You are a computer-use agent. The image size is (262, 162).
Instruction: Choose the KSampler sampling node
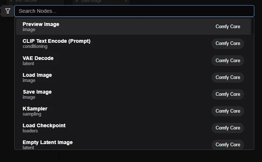click(35, 111)
